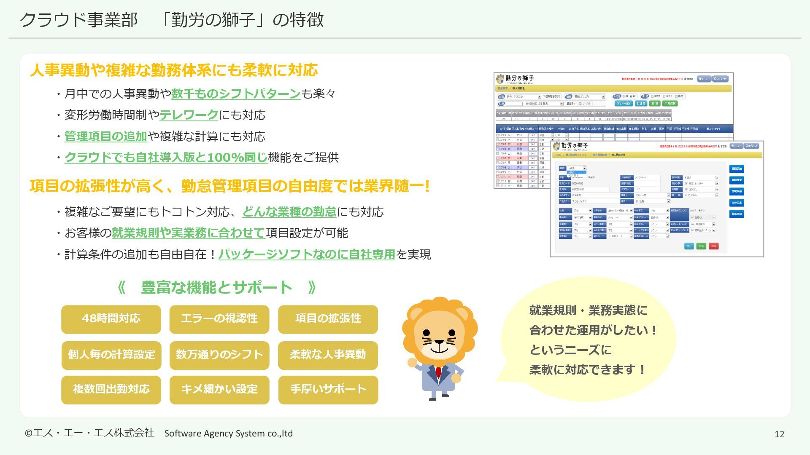Click the Software Agency System co.,ltd footer text

[x=228, y=433]
